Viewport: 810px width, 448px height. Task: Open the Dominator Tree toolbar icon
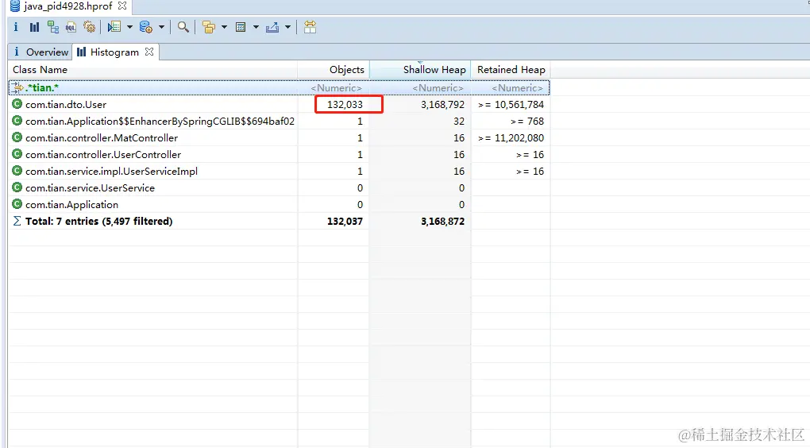click(52, 27)
